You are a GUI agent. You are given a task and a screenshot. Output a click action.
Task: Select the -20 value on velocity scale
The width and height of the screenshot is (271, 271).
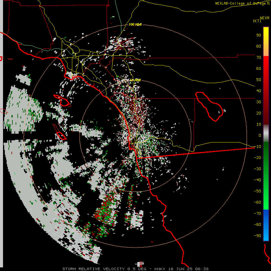coord(257,157)
